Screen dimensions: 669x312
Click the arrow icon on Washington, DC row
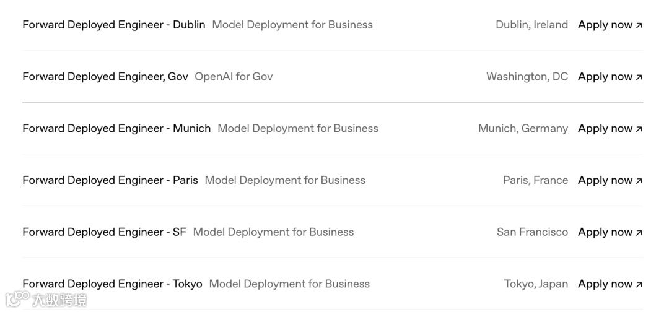pyautogui.click(x=639, y=77)
